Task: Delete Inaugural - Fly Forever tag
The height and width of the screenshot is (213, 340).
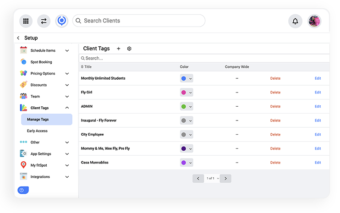Action: coord(275,120)
